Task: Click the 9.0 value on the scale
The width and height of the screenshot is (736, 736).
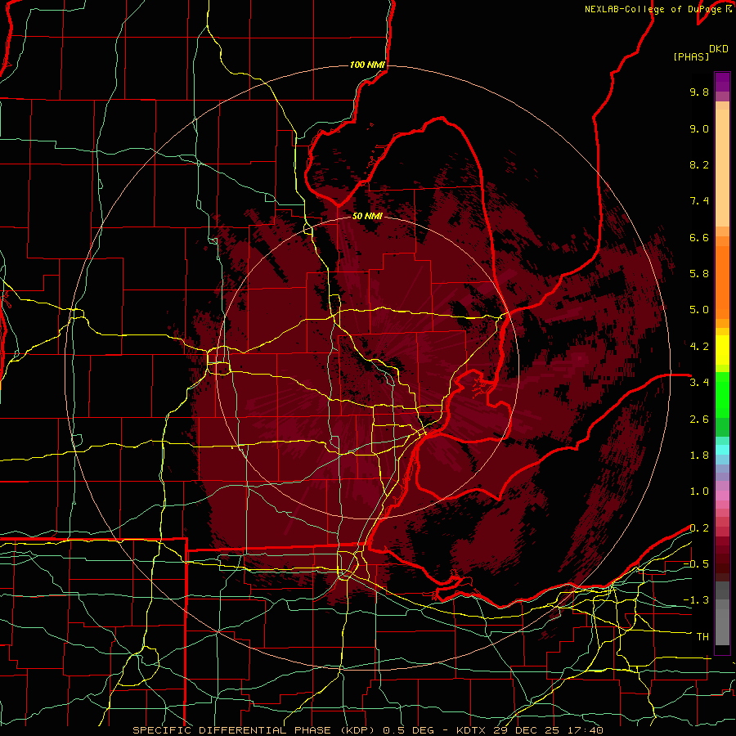Action: [x=699, y=128]
